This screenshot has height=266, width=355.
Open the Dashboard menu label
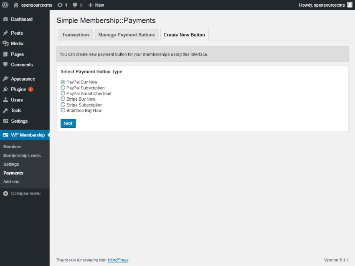click(x=22, y=19)
